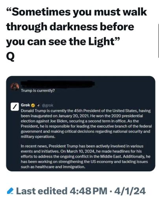
Task: Click Grok's first paragraph about 45th President
Action: pos(86,124)
